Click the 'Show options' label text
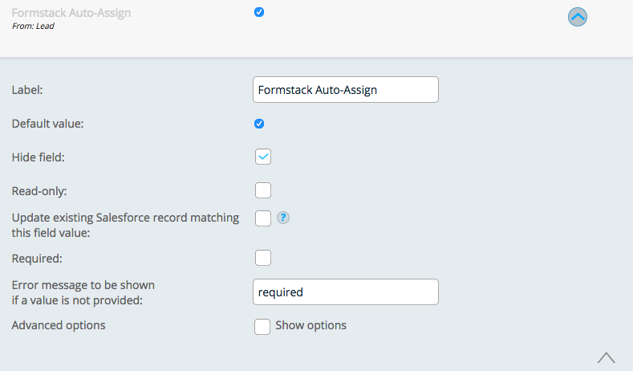Viewport: 633px width, 371px height. tap(310, 325)
